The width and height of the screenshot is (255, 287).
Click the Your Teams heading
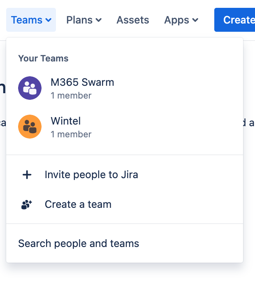43,59
